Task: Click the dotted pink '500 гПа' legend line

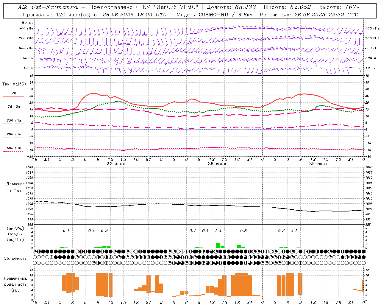Action: 13,152
